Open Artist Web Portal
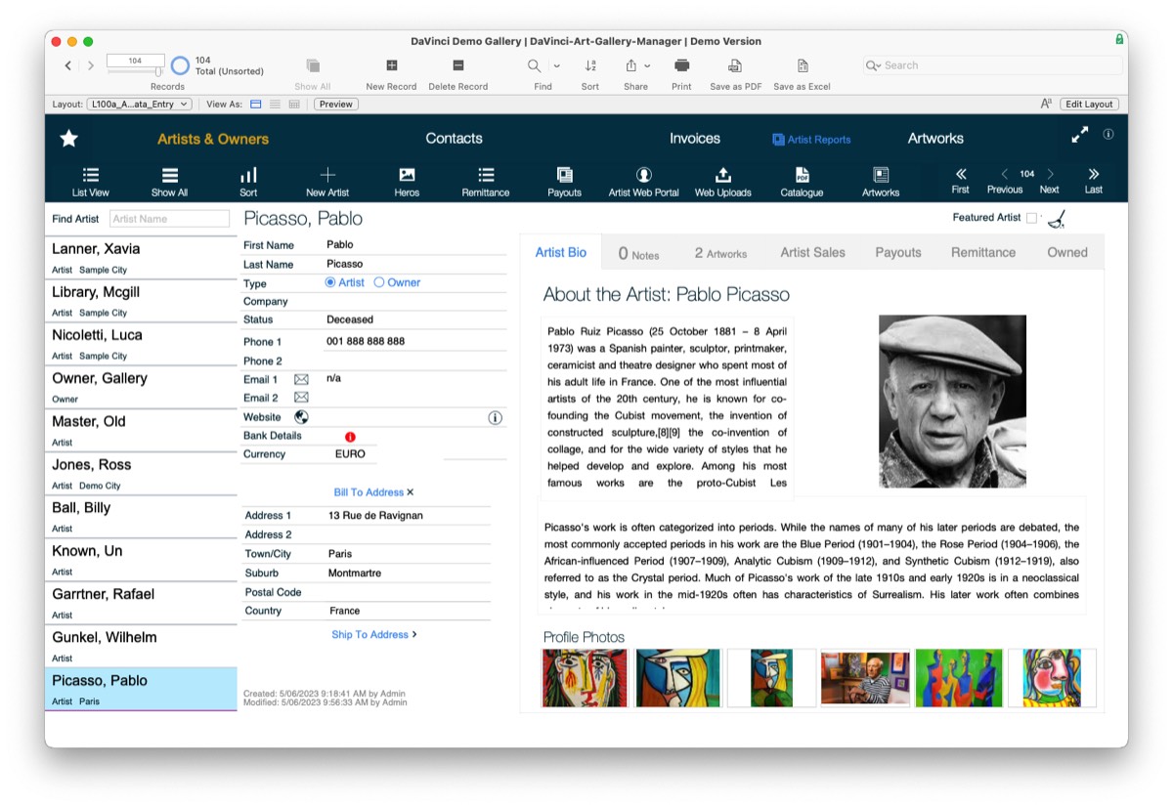 643,182
